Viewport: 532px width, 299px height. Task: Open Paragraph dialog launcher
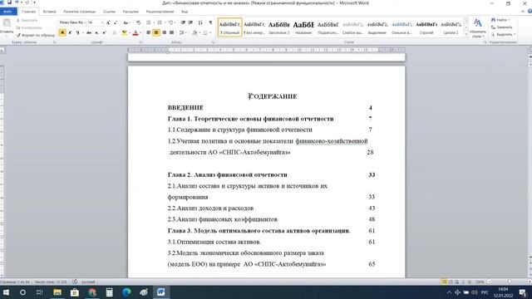(213, 42)
